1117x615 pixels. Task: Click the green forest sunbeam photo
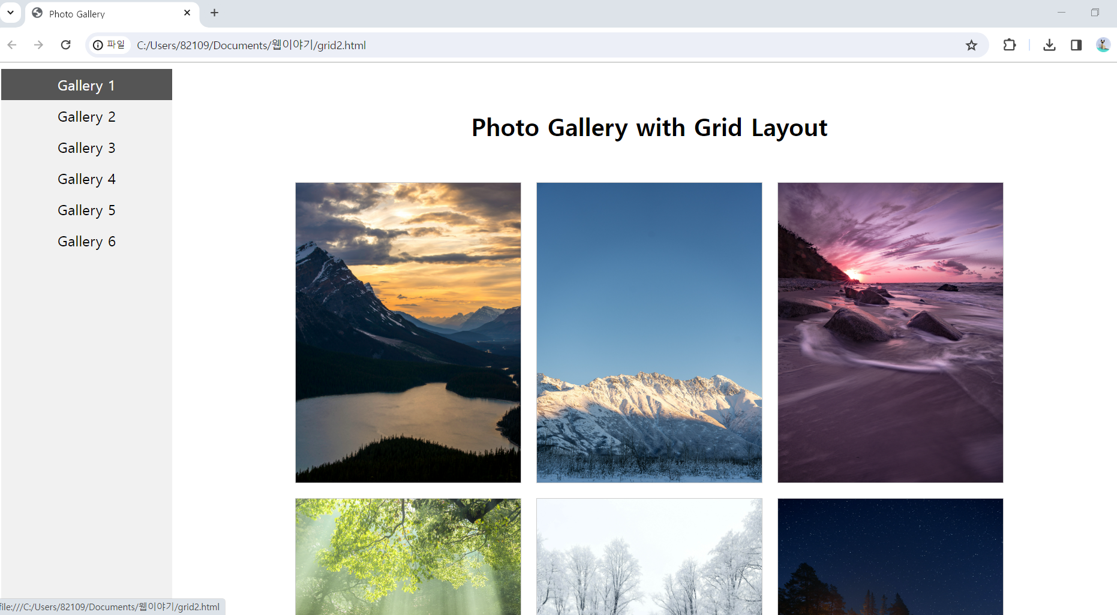click(x=408, y=556)
